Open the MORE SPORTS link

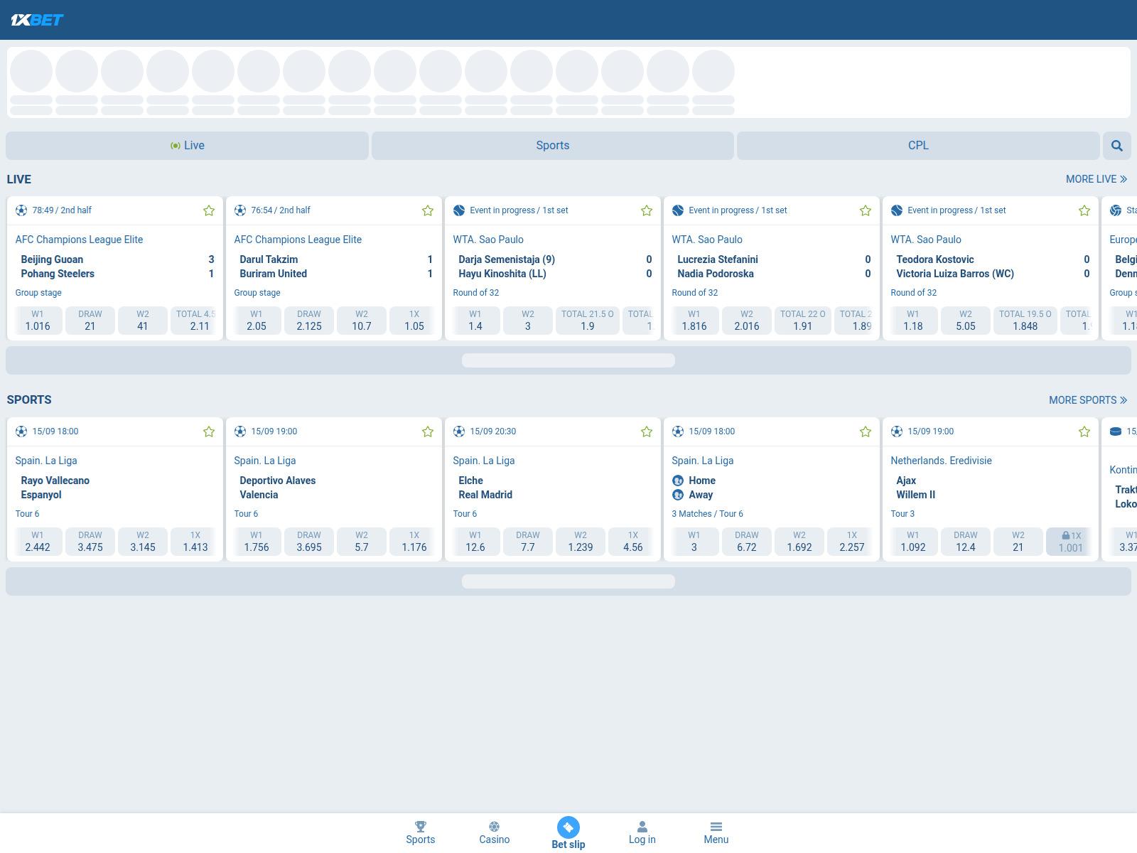(1088, 400)
